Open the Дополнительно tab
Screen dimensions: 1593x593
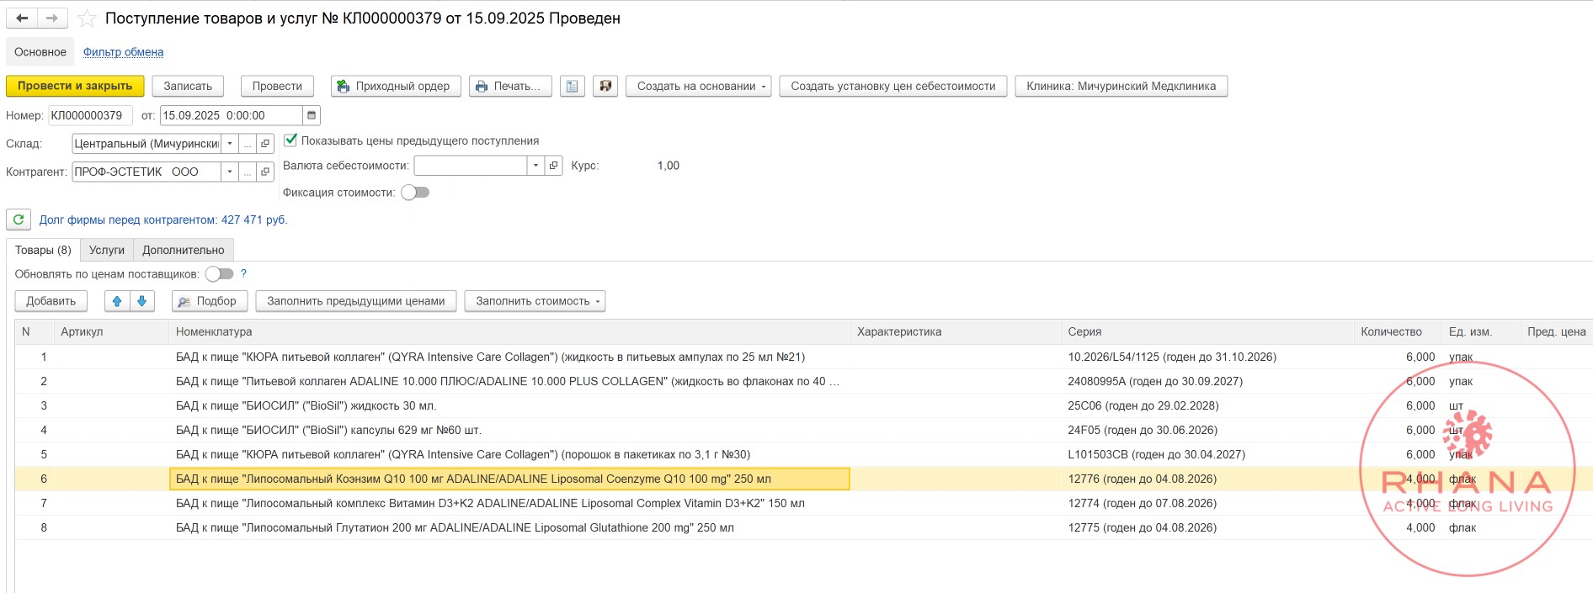(183, 250)
